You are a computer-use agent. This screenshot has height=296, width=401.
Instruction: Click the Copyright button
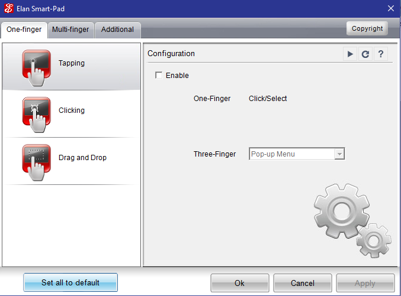pyautogui.click(x=367, y=28)
